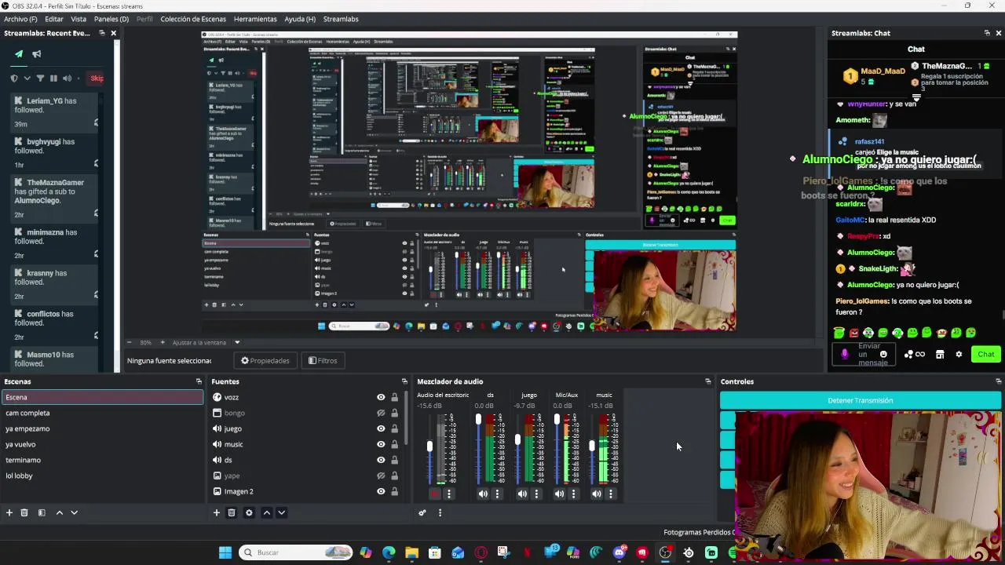
Task: Delete selected scene with trash icon
Action: tap(24, 512)
